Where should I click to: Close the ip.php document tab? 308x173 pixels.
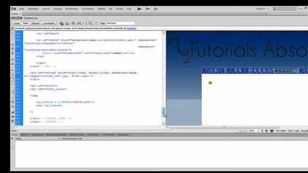tap(20, 14)
